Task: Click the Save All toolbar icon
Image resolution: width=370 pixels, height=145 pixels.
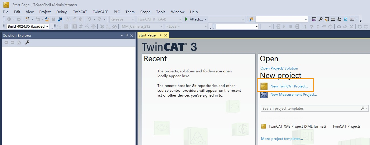Action: 60,19
